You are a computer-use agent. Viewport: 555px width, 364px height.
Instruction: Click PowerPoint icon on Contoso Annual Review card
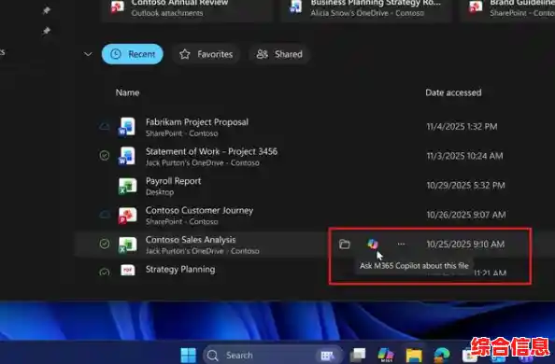(x=118, y=7)
